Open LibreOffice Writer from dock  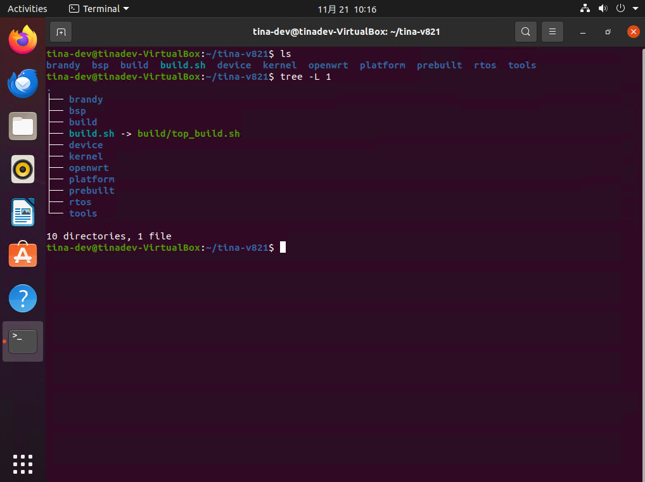[23, 212]
